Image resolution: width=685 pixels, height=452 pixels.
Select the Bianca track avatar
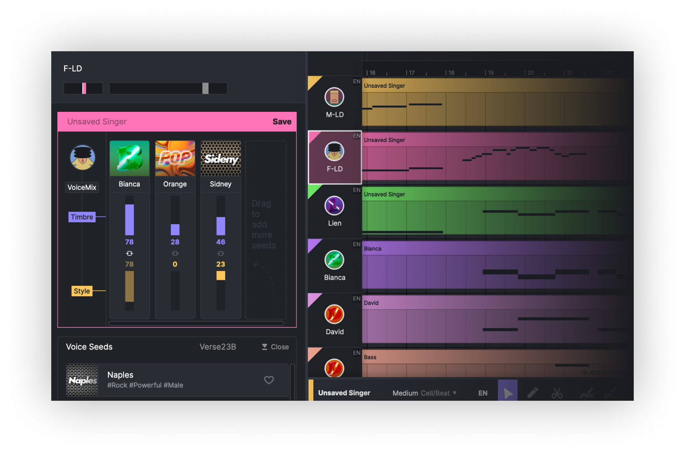click(334, 260)
